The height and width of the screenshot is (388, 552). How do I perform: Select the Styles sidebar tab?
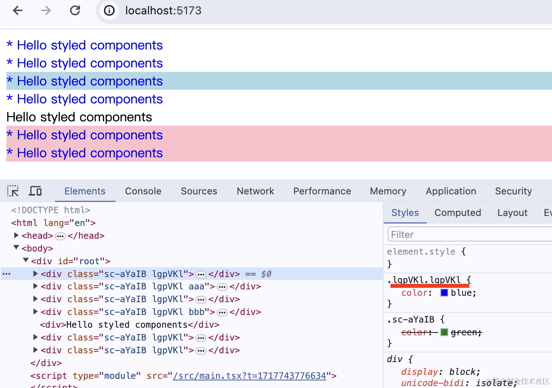(405, 213)
